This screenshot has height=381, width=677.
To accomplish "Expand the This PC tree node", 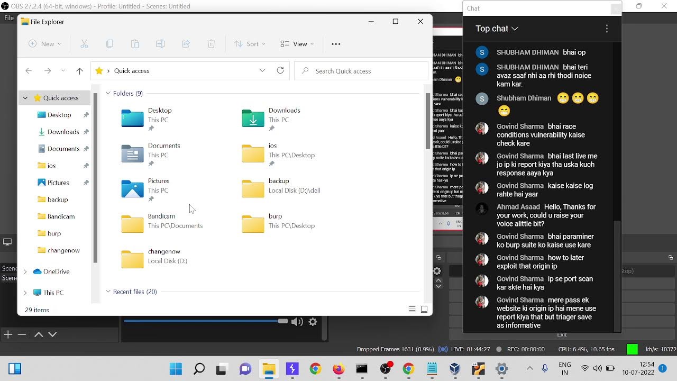I will coord(25,293).
